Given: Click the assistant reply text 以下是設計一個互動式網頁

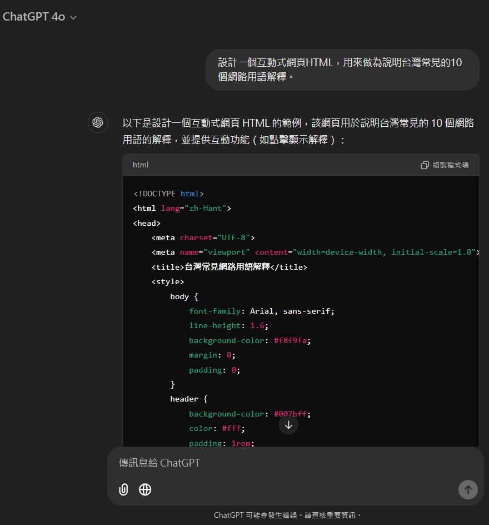Looking at the screenshot, I should [298, 131].
